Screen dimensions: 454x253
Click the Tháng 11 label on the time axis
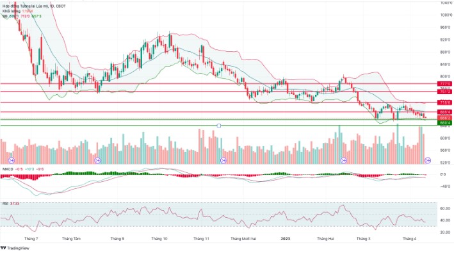[201, 239]
